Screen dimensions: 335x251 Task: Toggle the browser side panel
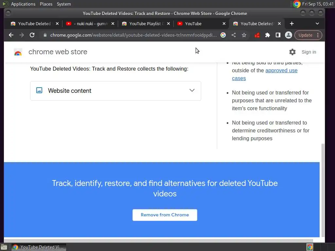pyautogui.click(x=278, y=35)
